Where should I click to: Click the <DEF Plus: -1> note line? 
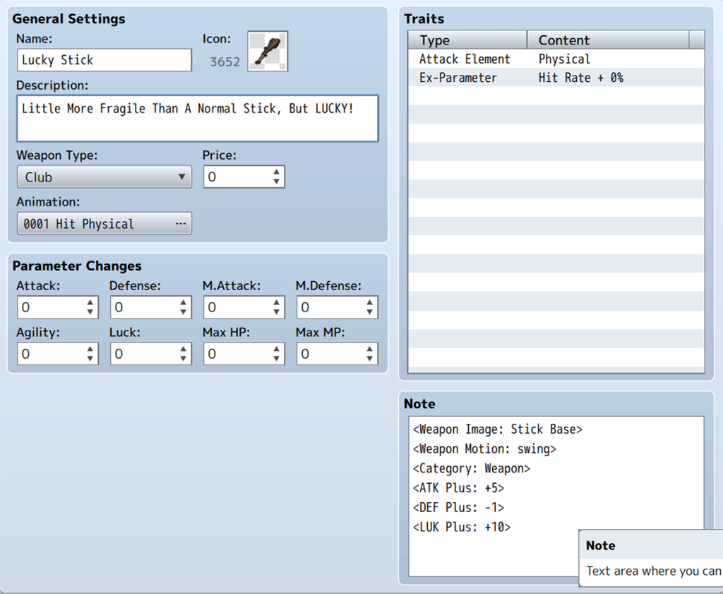pos(458,507)
